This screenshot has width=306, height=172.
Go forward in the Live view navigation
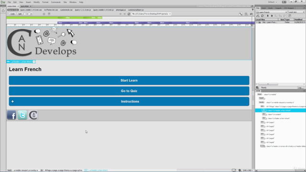(124, 14)
